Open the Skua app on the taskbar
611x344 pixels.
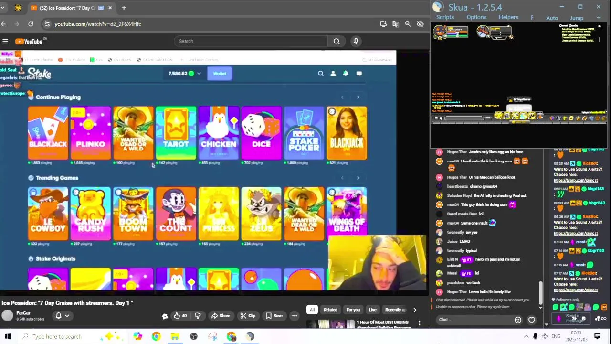pyautogui.click(x=250, y=336)
